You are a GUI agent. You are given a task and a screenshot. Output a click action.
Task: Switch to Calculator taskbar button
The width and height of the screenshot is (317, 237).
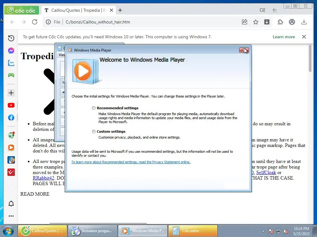pos(193,231)
